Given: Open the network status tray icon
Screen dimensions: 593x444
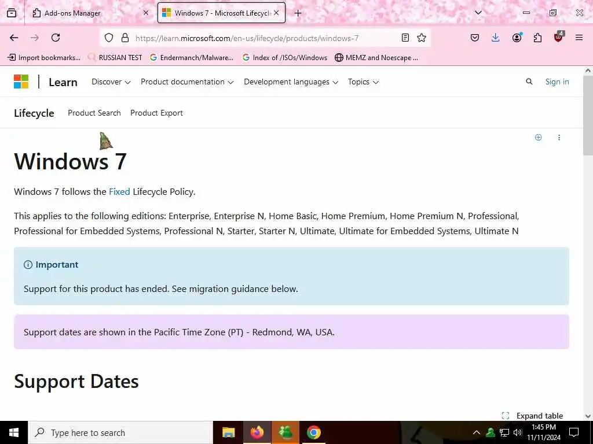Looking at the screenshot, I should (x=504, y=432).
